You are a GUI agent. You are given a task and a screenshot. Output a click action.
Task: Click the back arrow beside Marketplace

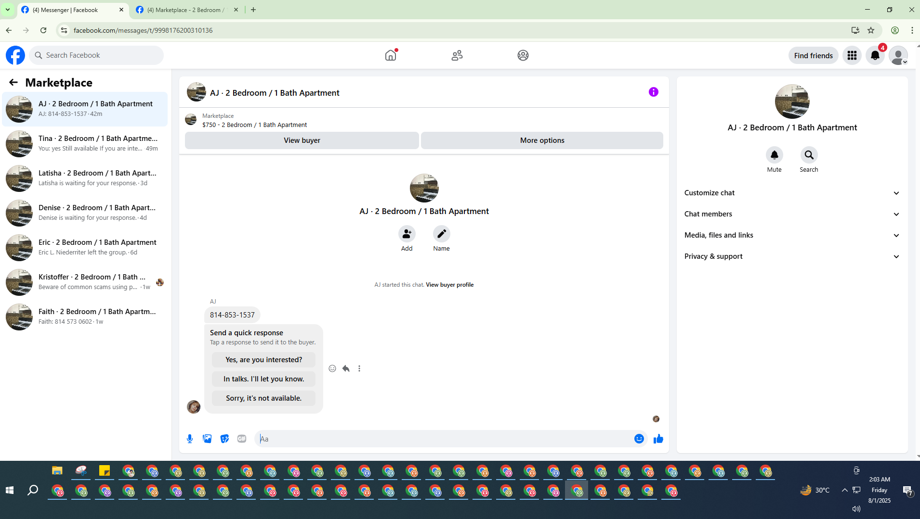[x=13, y=82]
